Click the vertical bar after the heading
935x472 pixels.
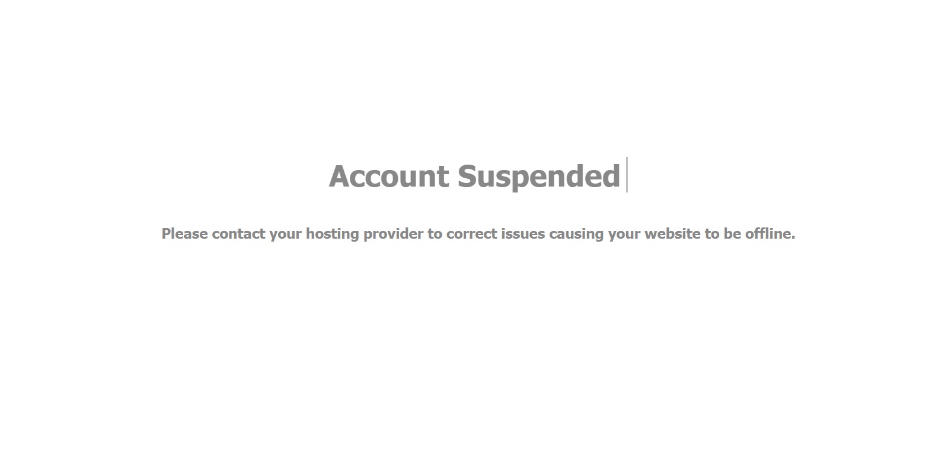pos(627,175)
